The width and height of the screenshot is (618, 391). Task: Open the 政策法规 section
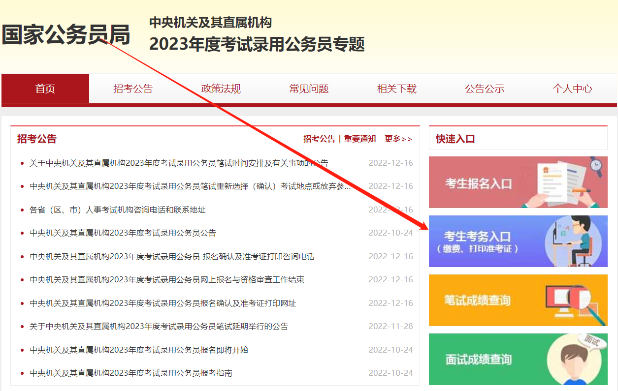coord(221,88)
